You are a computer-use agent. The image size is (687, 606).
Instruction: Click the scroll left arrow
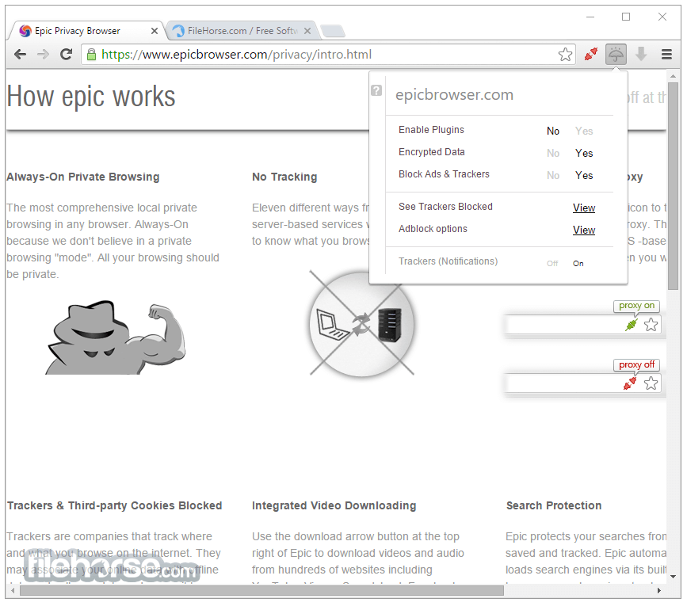13,591
